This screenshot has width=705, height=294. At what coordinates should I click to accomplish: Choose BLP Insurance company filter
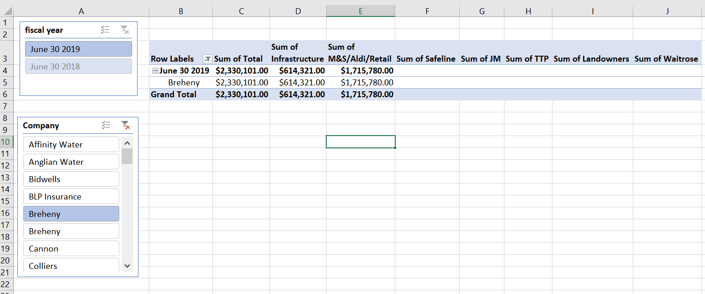pos(71,196)
